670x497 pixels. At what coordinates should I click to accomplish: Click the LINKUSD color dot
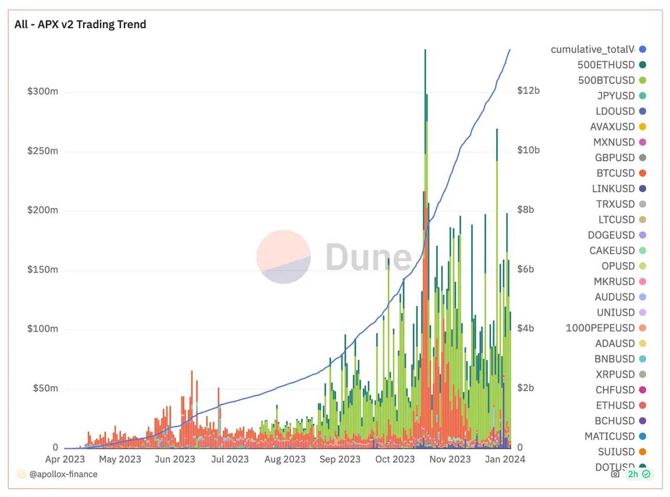coord(643,189)
